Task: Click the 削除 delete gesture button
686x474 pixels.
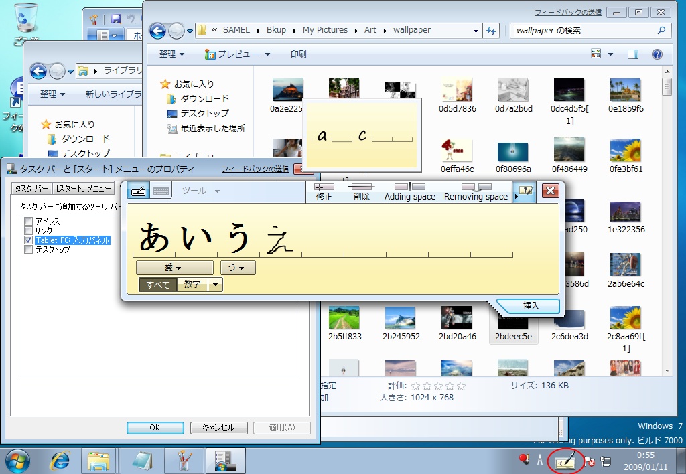Action: [x=361, y=192]
